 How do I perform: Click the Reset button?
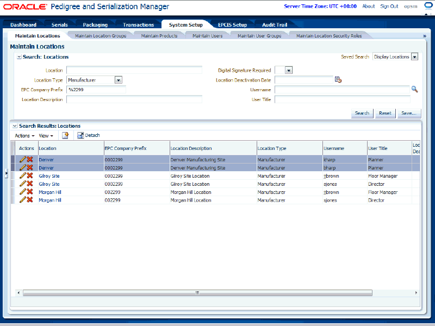click(x=385, y=113)
